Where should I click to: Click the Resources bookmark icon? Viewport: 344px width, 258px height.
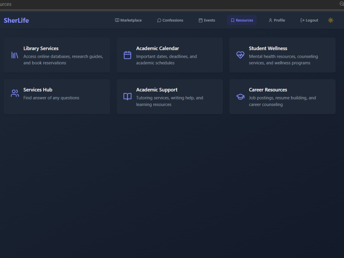233,20
